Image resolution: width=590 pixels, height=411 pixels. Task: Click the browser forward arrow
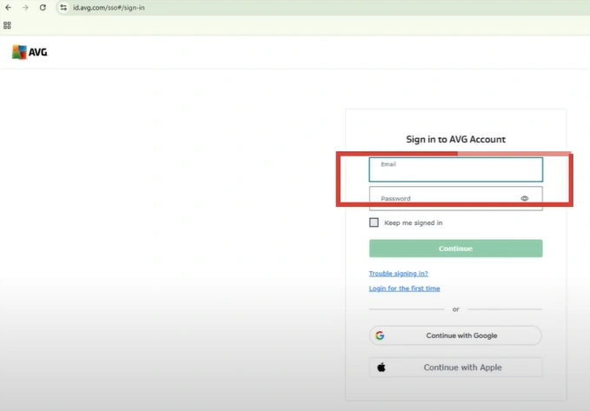(x=25, y=8)
